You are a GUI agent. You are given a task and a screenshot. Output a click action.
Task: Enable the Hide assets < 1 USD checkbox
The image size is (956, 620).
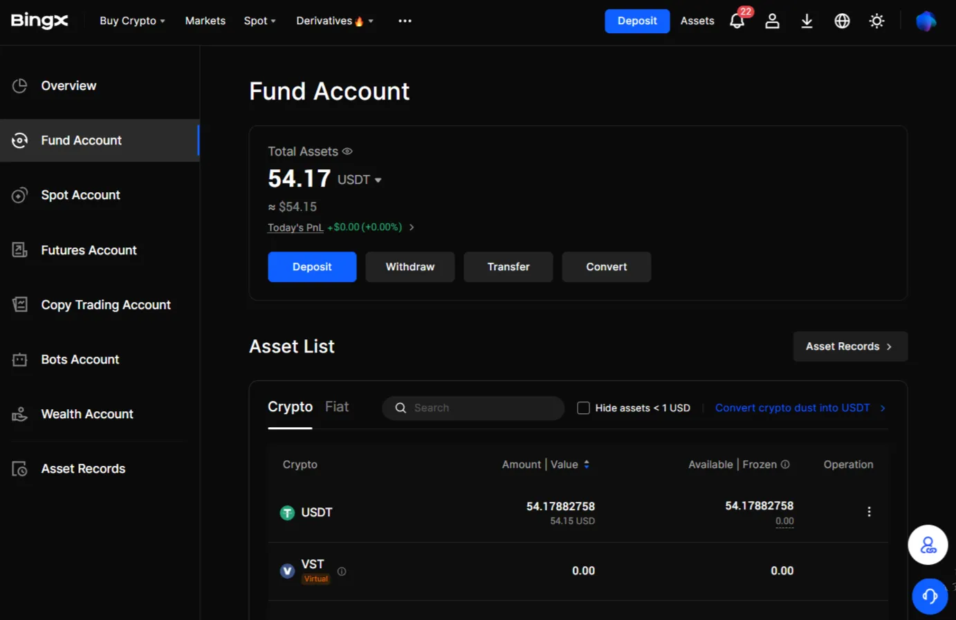coord(583,408)
